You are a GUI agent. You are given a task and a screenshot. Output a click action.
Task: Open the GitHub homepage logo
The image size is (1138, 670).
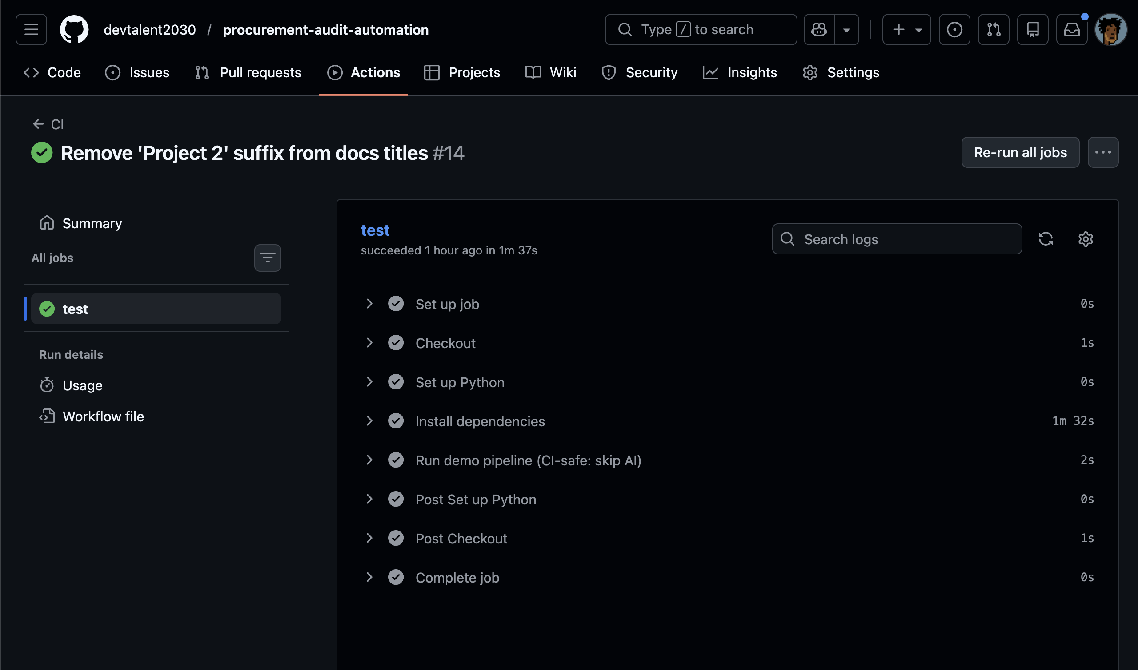pyautogui.click(x=74, y=30)
